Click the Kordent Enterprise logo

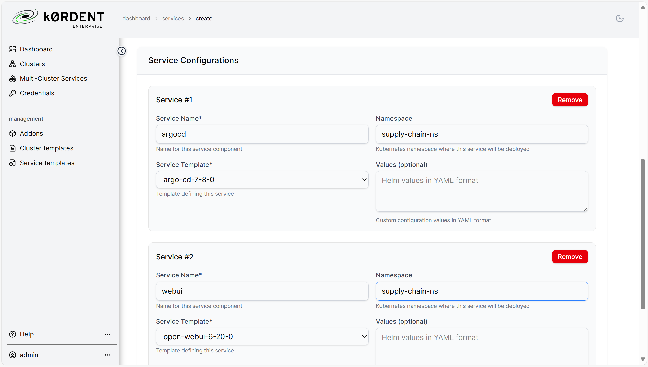(58, 18)
